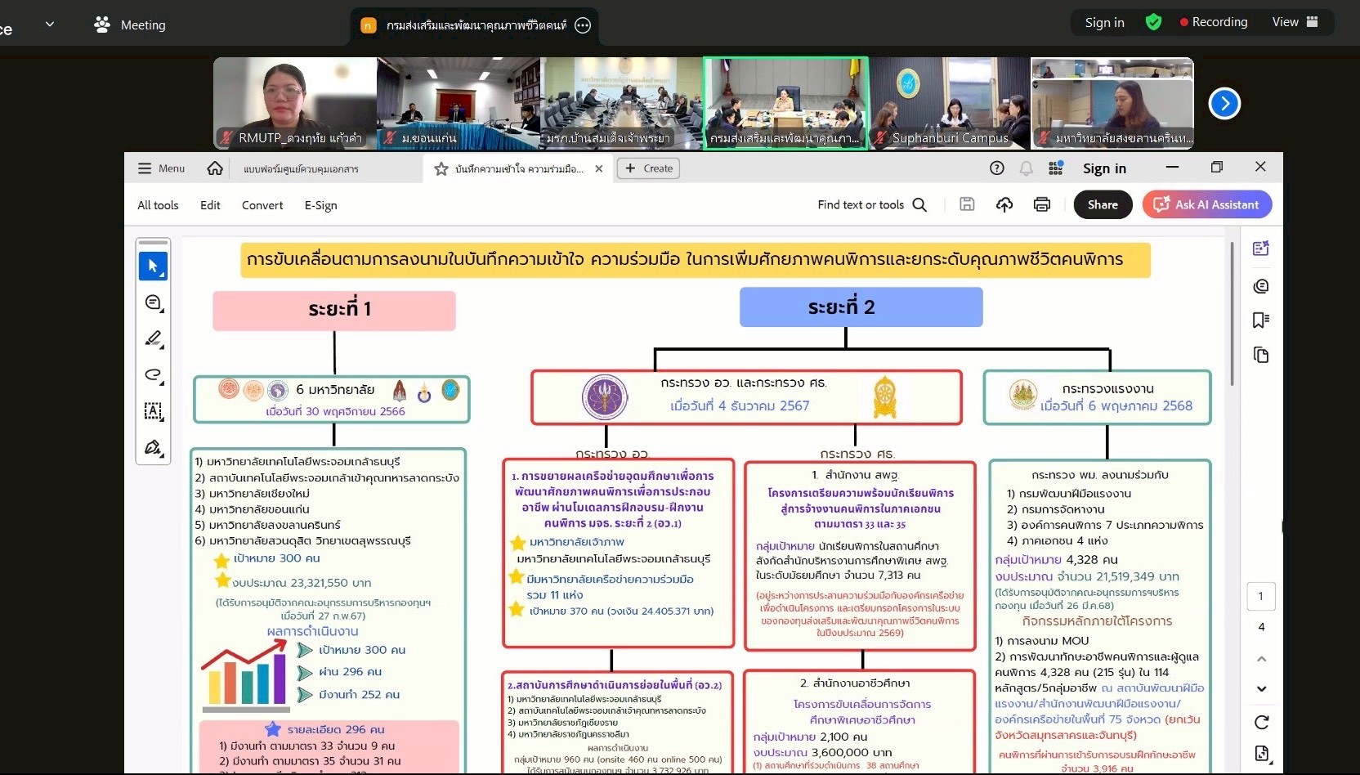Open the Convert menu
The width and height of the screenshot is (1360, 775).
click(262, 205)
